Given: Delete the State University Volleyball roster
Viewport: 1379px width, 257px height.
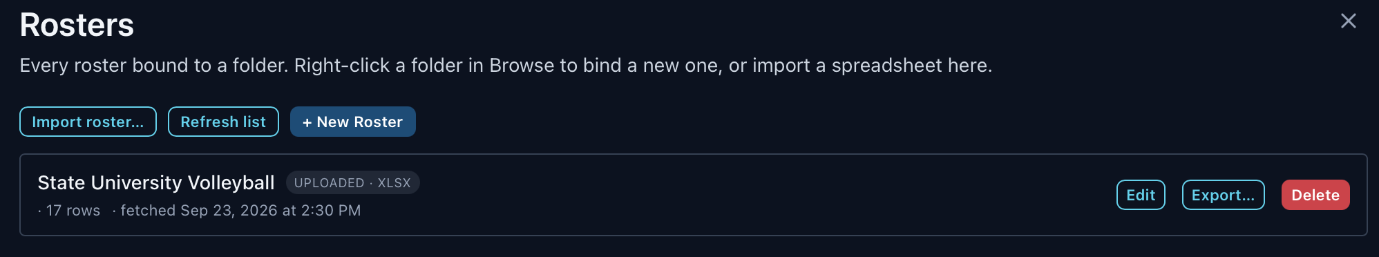Looking at the screenshot, I should pos(1315,195).
